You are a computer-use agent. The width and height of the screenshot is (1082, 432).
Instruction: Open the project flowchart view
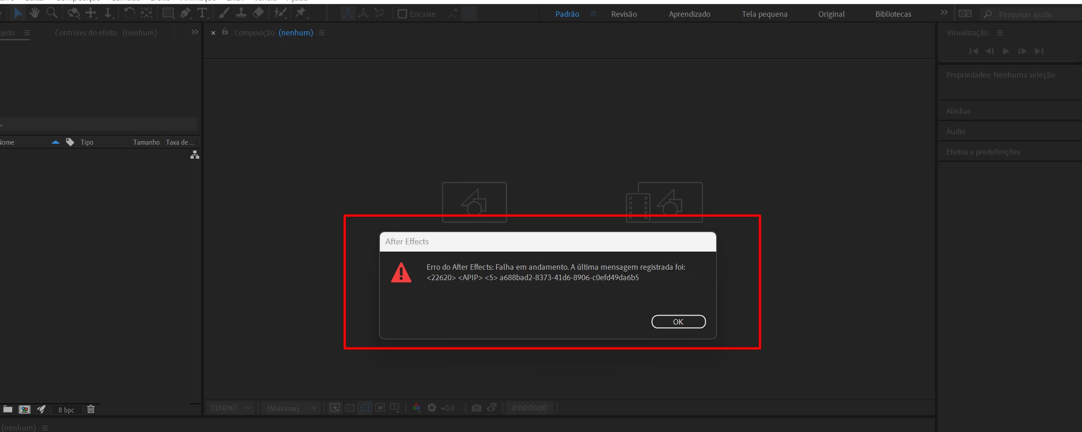click(195, 155)
